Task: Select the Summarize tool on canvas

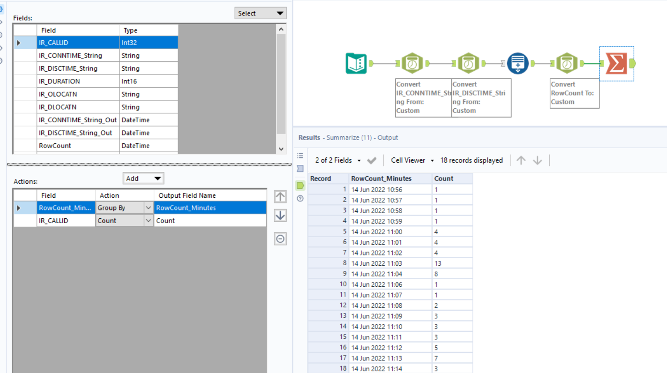Action: click(616, 63)
